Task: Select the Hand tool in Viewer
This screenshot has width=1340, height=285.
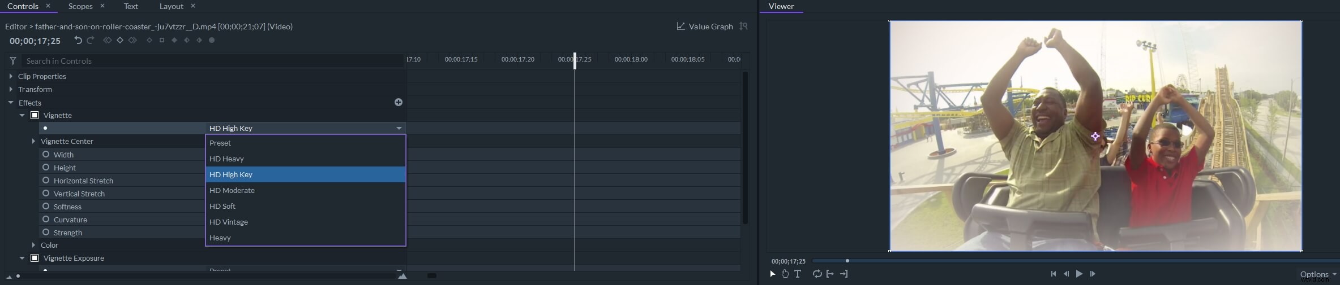Action: 785,274
